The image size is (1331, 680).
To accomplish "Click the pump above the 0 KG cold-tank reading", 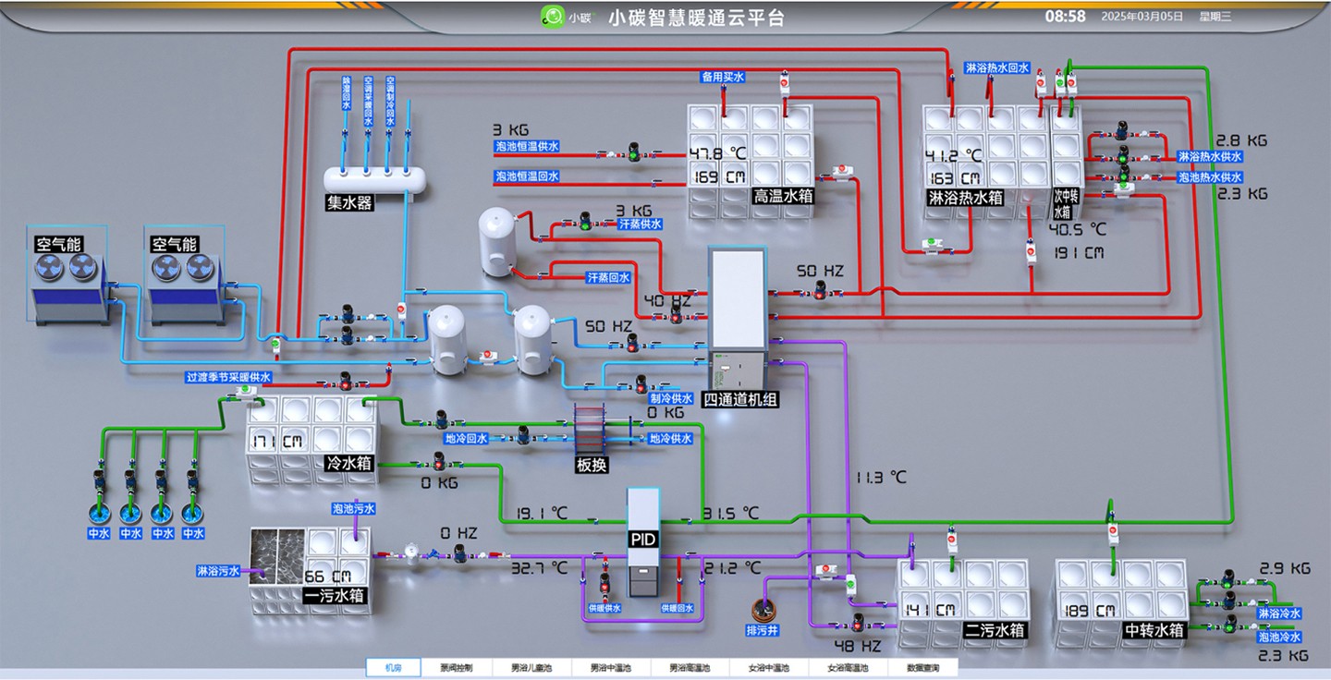I will [x=438, y=459].
